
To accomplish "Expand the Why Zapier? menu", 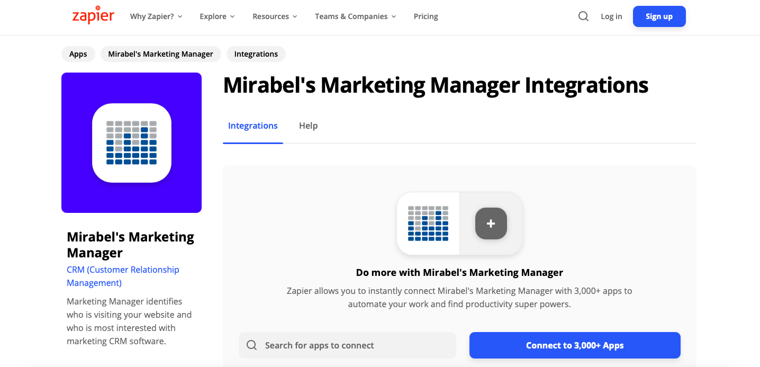I will click(x=156, y=16).
